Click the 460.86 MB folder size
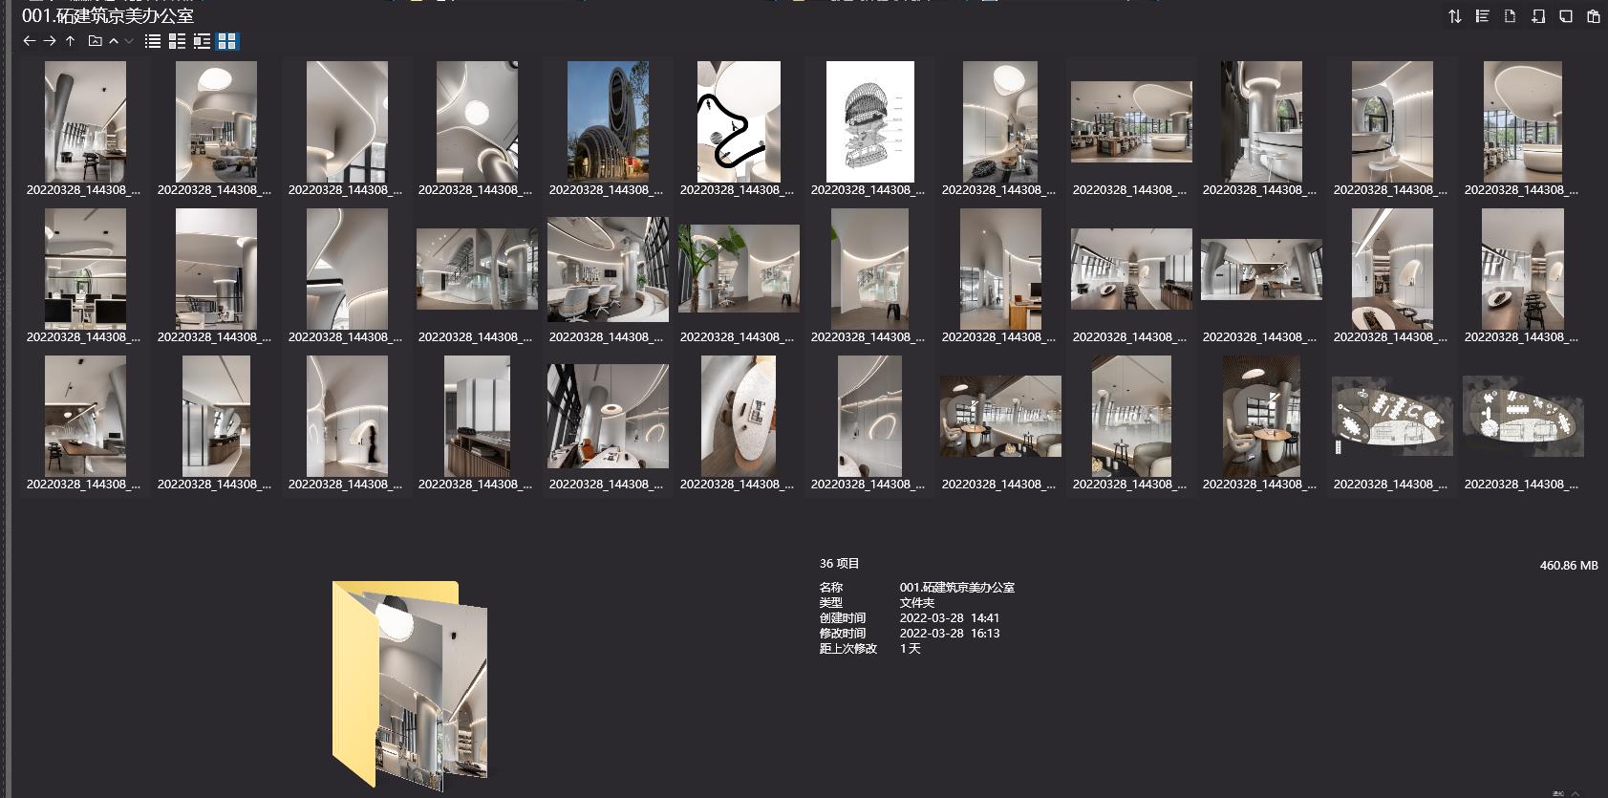Image resolution: width=1608 pixels, height=798 pixels. 1569,566
